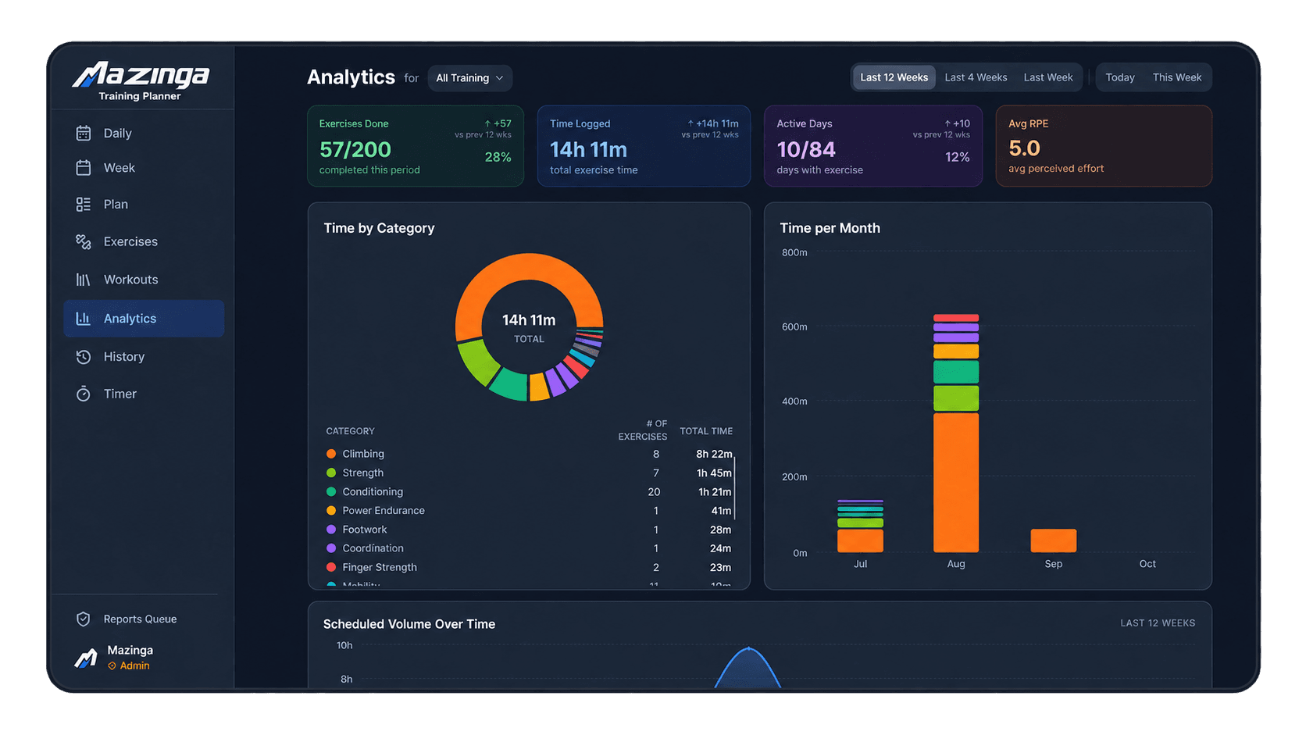Click the Scheduled Volume Over Time title
This screenshot has width=1306, height=735.
pyautogui.click(x=409, y=624)
